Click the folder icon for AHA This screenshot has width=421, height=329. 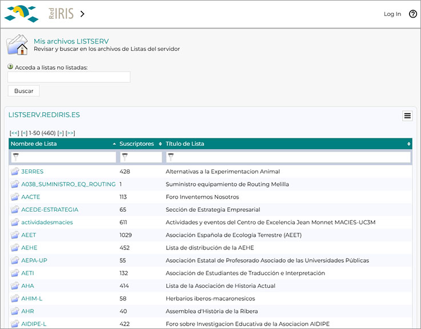(x=15, y=285)
